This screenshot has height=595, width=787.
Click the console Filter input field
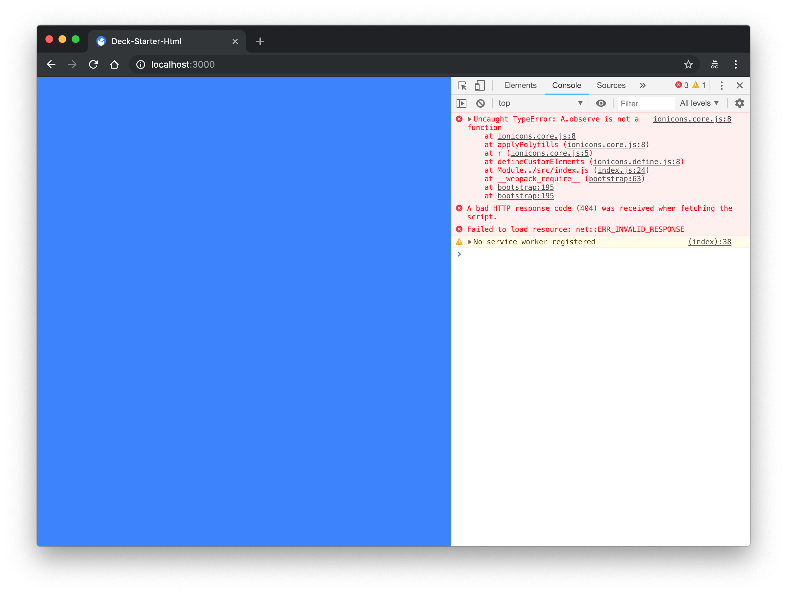coord(646,103)
